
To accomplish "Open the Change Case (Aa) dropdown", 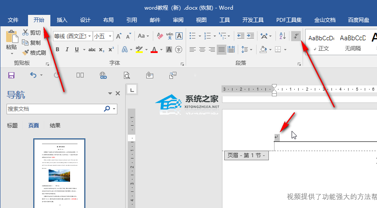I will (x=143, y=36).
